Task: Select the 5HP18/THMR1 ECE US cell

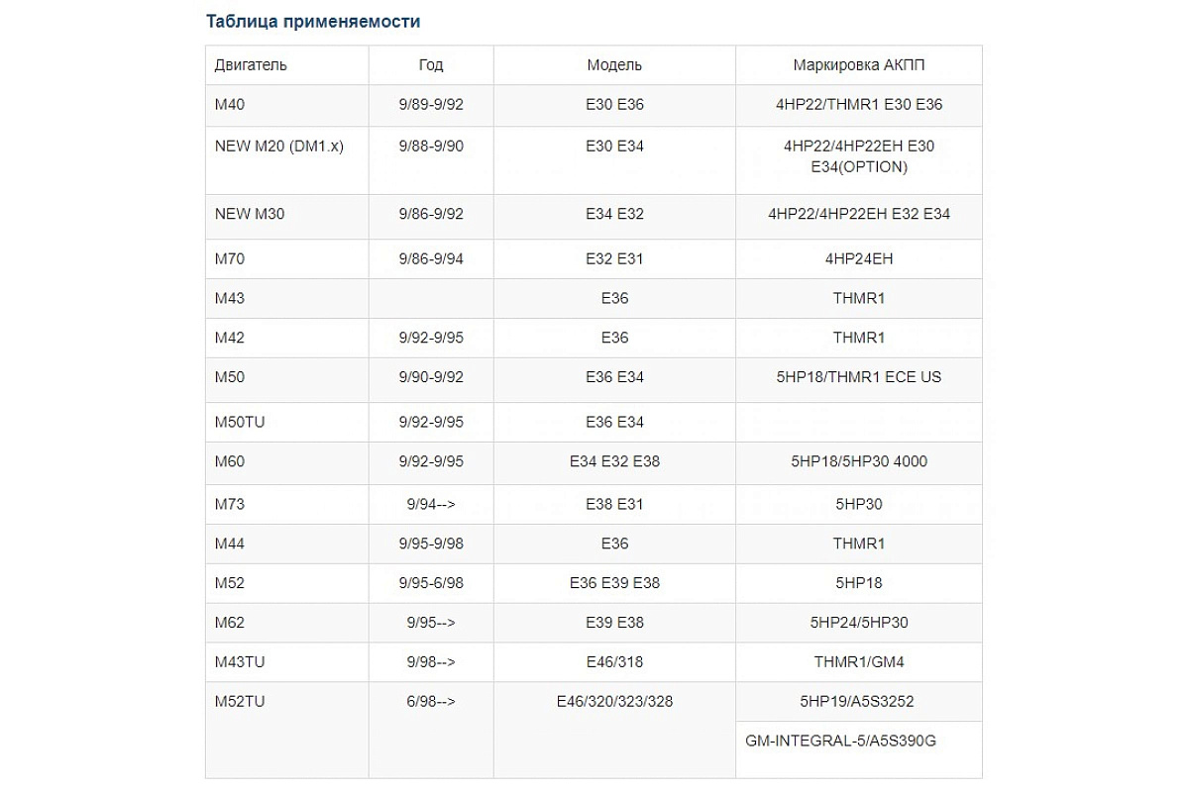Action: point(859,377)
